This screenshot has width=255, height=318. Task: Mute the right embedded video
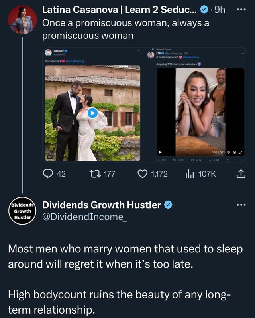tap(229, 152)
